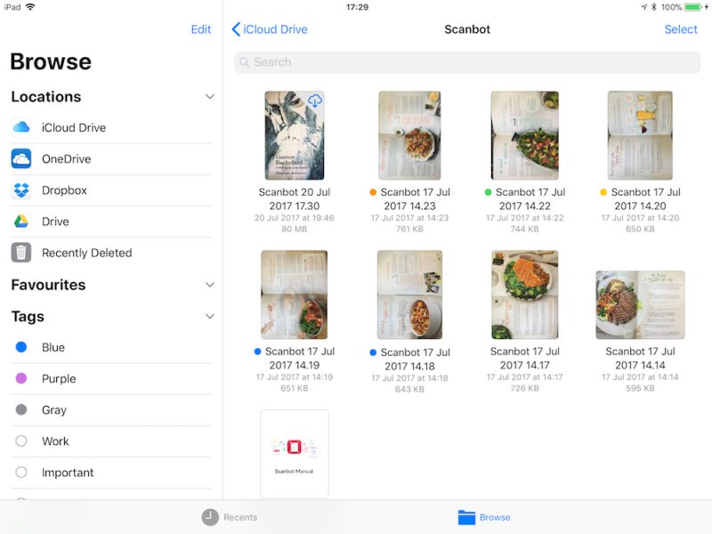
Task: Open Scanbot 17 Jul 2017 14.20 thumbnail
Action: (x=640, y=135)
